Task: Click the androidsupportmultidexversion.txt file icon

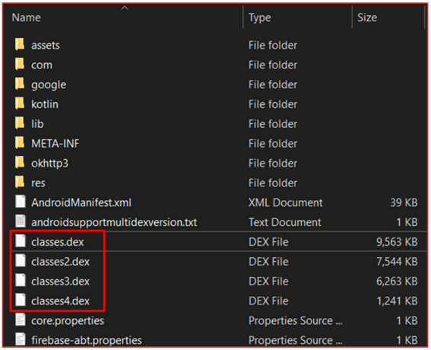Action: (x=21, y=221)
